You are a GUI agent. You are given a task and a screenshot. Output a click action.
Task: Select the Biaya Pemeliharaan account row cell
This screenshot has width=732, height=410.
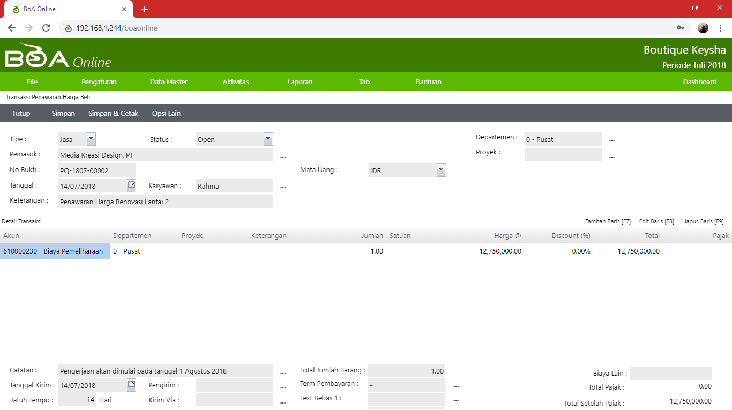click(x=55, y=251)
